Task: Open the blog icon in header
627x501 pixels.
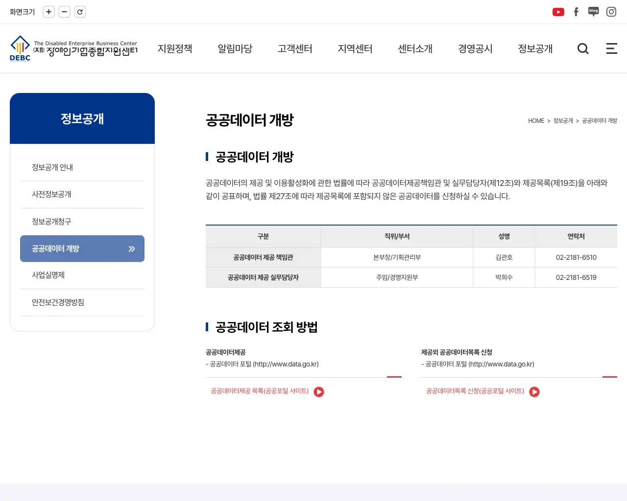Action: coord(593,12)
